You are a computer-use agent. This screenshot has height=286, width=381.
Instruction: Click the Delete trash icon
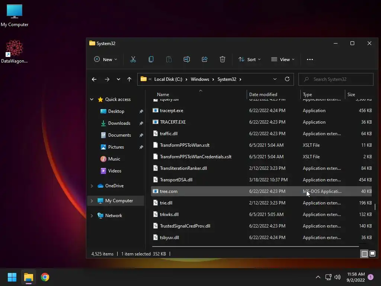222,59
